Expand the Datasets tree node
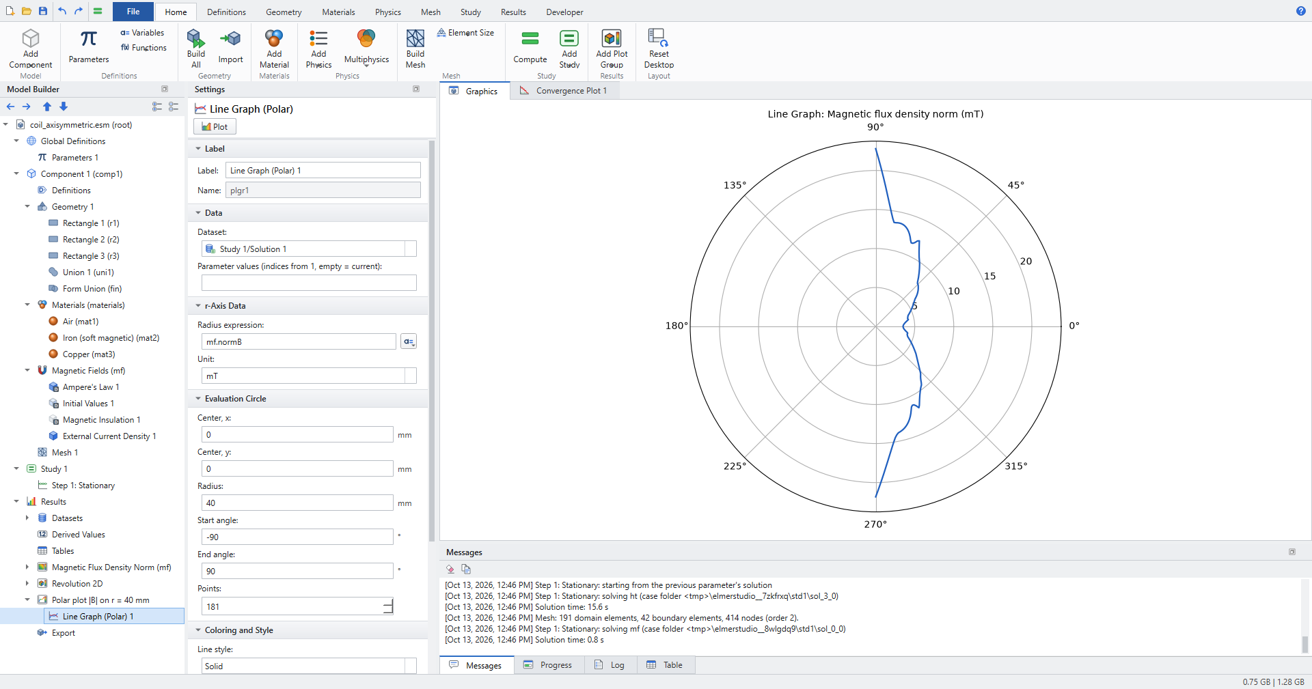The height and width of the screenshot is (689, 1312). tap(27, 518)
